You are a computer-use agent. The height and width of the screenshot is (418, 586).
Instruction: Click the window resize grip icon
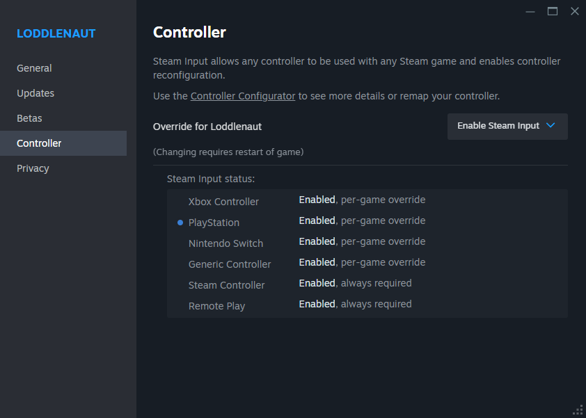[578, 410]
